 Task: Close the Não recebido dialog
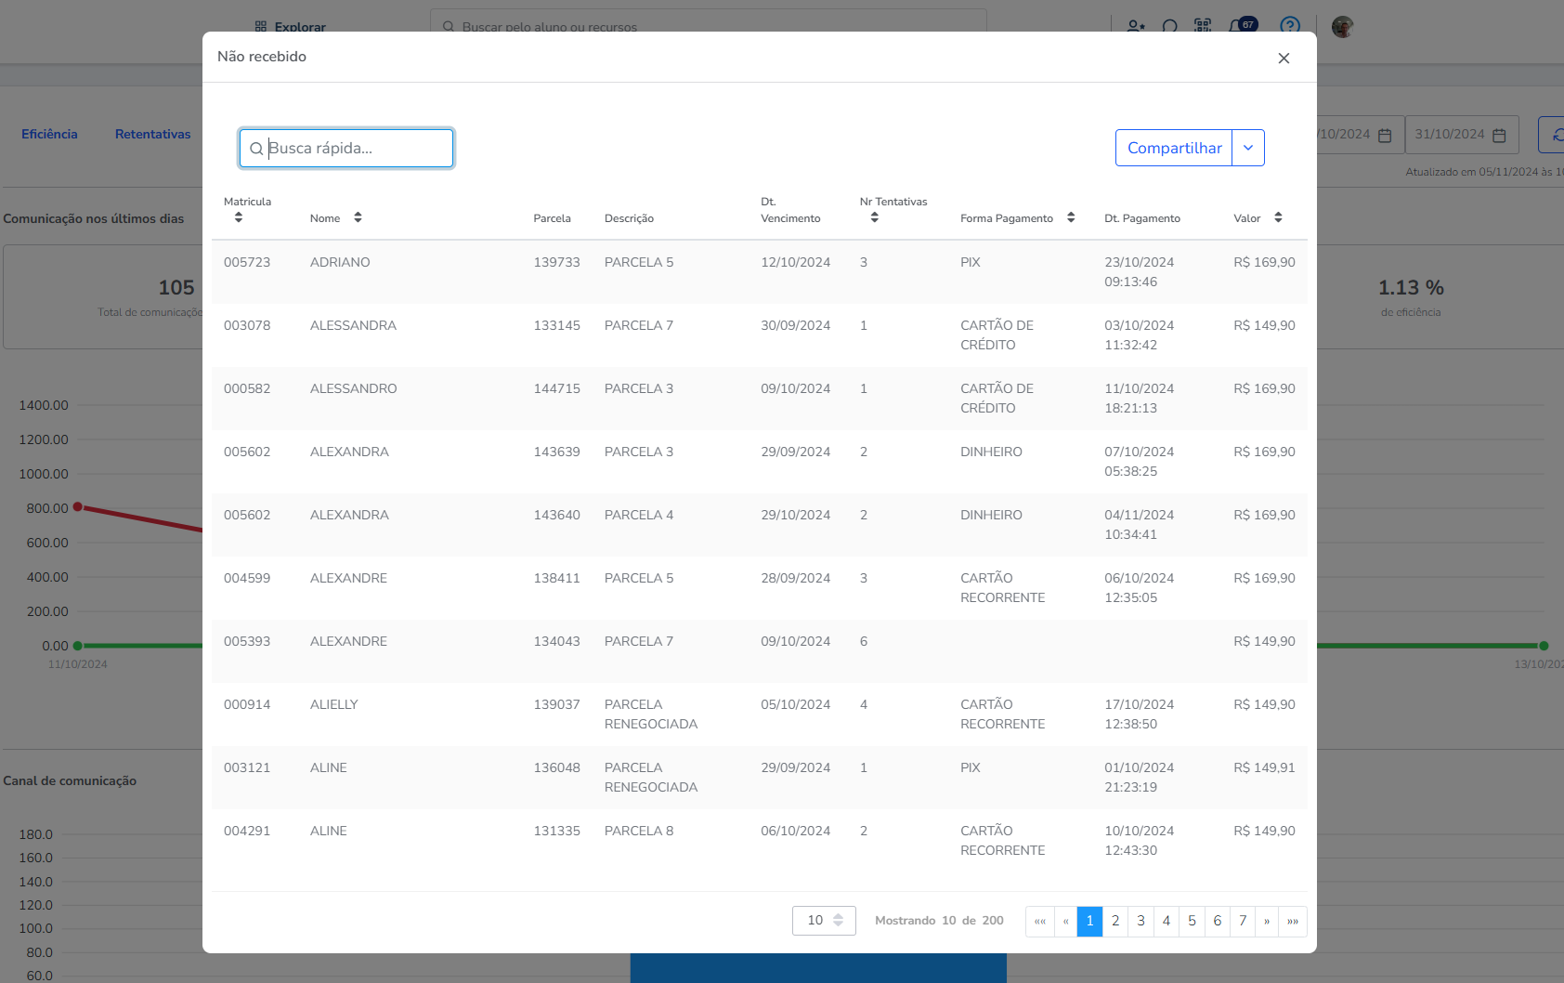[x=1284, y=59]
